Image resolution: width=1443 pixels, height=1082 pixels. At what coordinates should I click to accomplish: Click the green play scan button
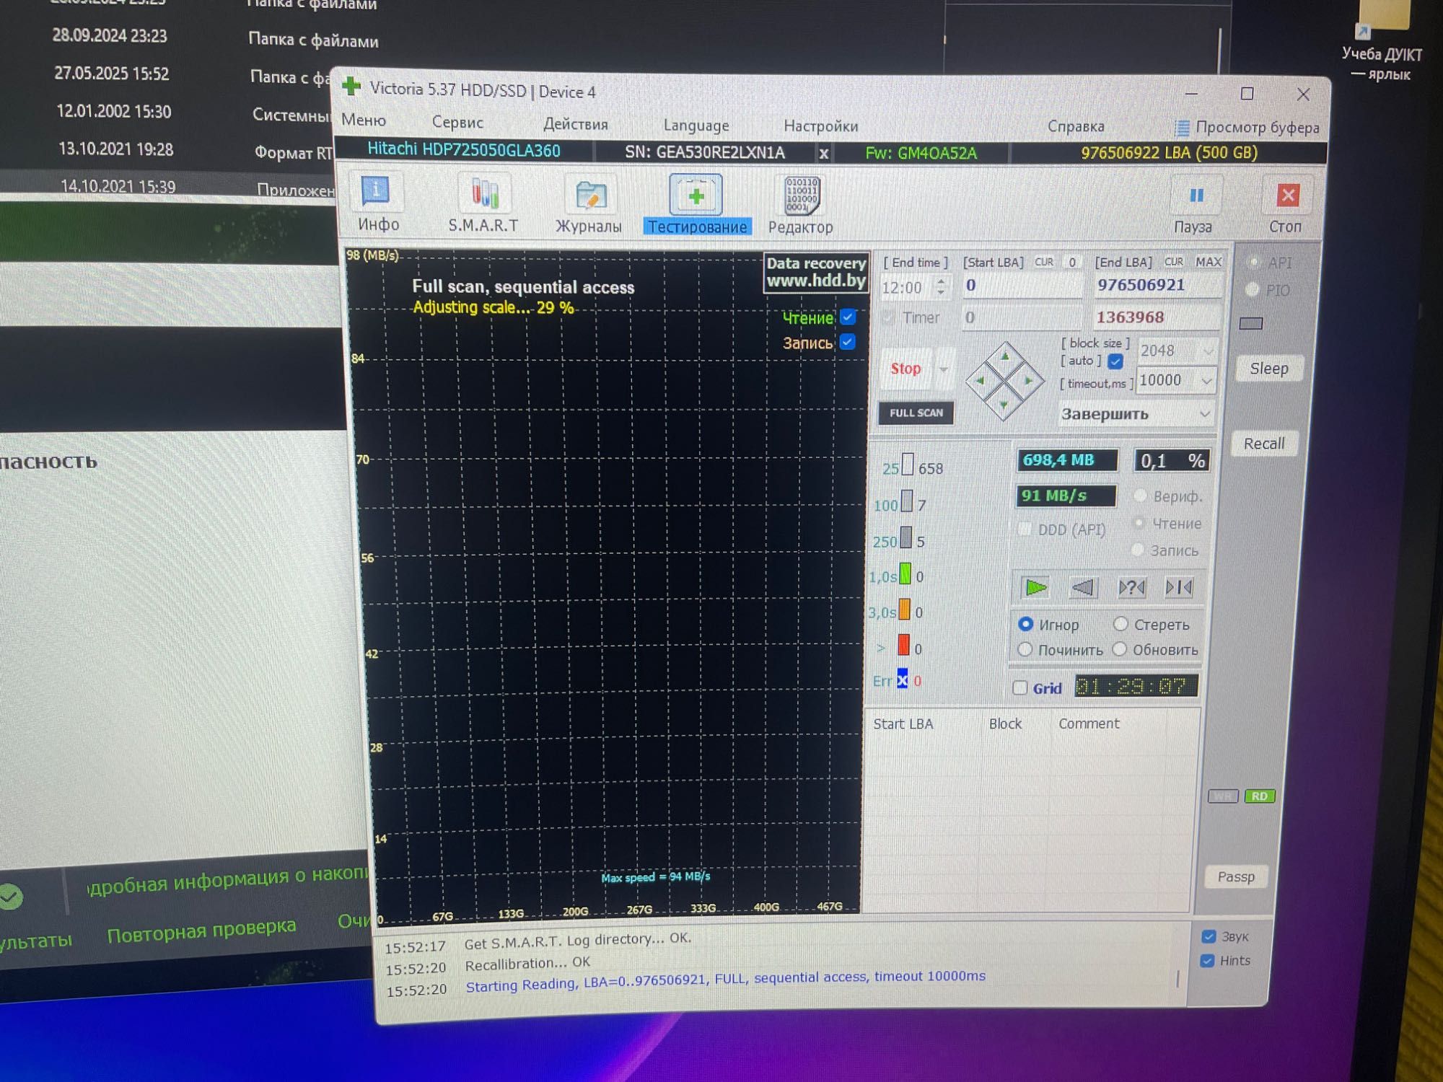1036,588
